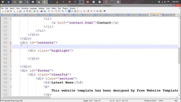Image resolution: width=181 pixels, height=102 pixels.
Task: Click the horizontal scrollbar thumb
Action: tap(27, 97)
